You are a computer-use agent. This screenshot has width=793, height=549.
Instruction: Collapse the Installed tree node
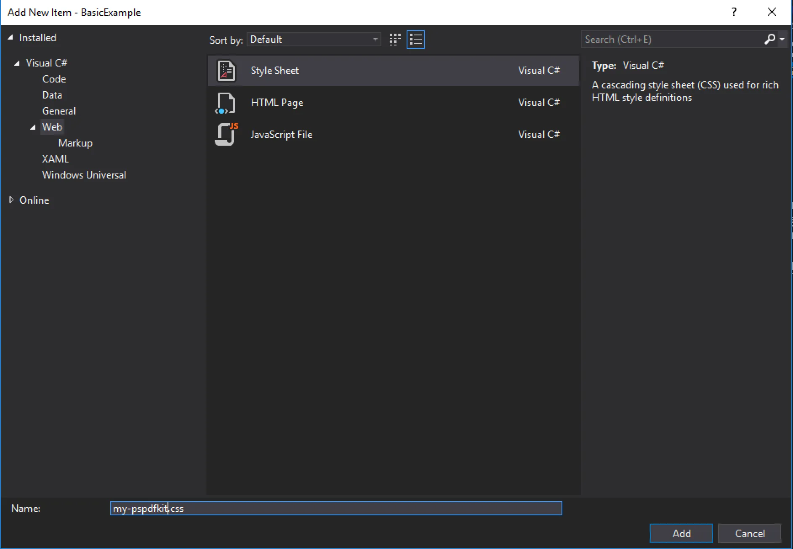tap(11, 37)
